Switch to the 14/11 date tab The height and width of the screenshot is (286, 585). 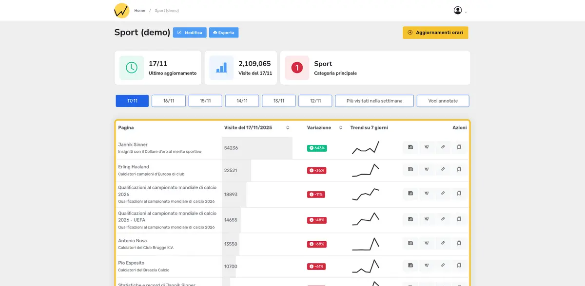pos(242,101)
